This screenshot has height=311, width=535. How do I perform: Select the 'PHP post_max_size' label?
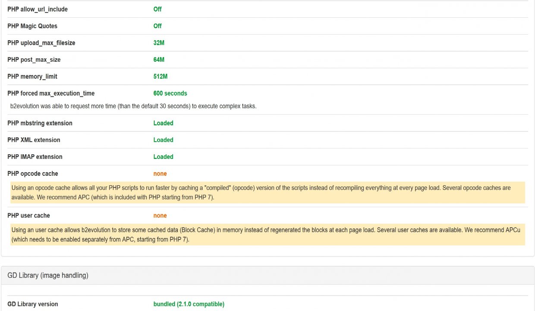coord(34,60)
